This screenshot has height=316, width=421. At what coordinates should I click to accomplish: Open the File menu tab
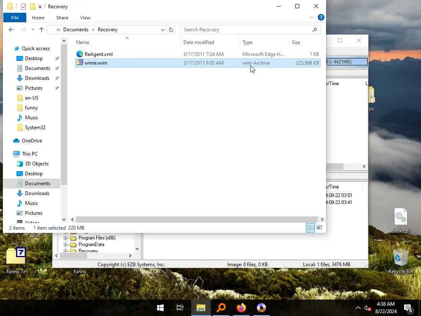tap(15, 17)
